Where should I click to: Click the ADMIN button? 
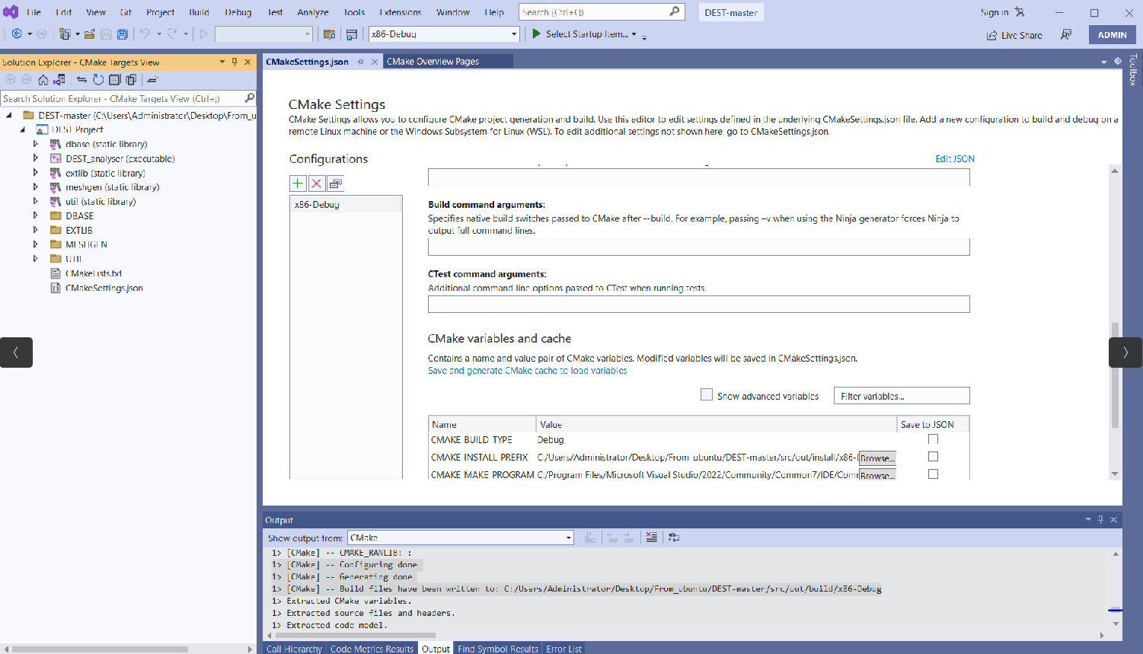click(x=1113, y=34)
